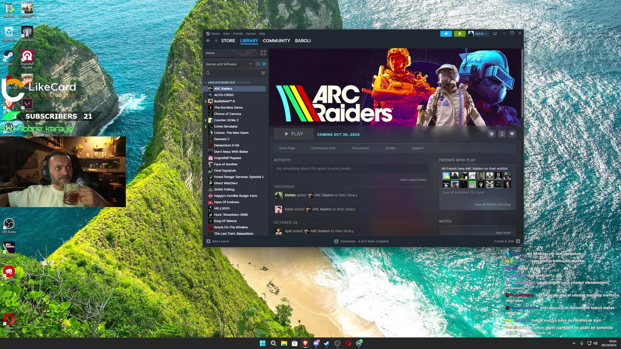Show recent games clock filter icon
The width and height of the screenshot is (621, 349).
click(x=258, y=64)
